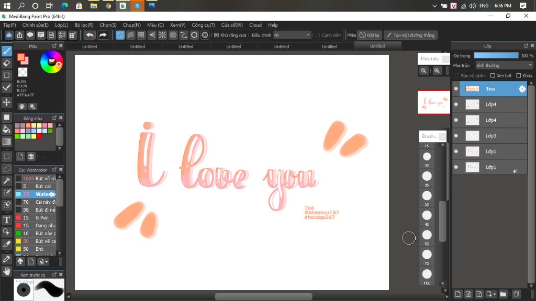Turn snap off in toolbar
The height and width of the screenshot is (301, 536).
tap(120, 35)
